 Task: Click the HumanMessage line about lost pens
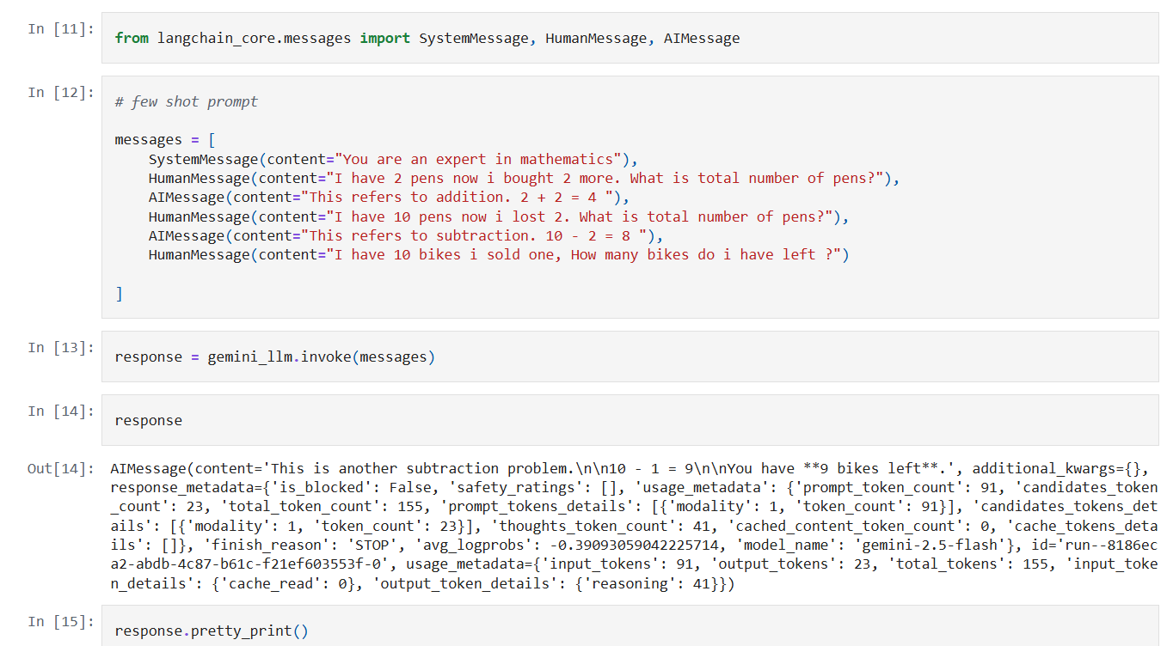498,216
